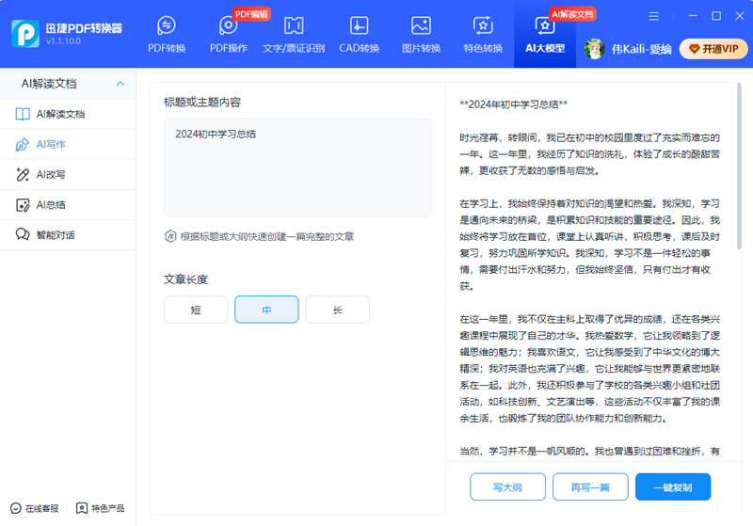The width and height of the screenshot is (753, 526).
Task: Click the chat bubble icon beside 智能对话
Action: (x=23, y=234)
